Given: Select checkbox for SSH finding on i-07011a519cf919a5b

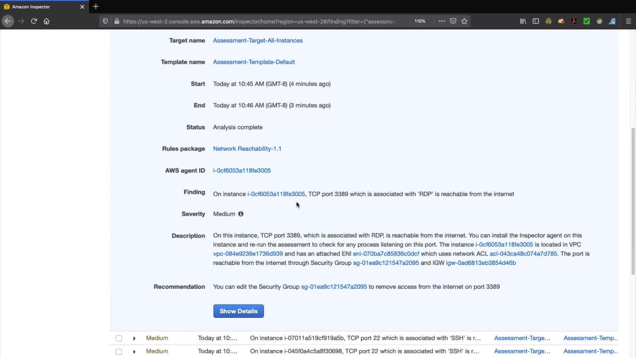Looking at the screenshot, I should (119, 338).
